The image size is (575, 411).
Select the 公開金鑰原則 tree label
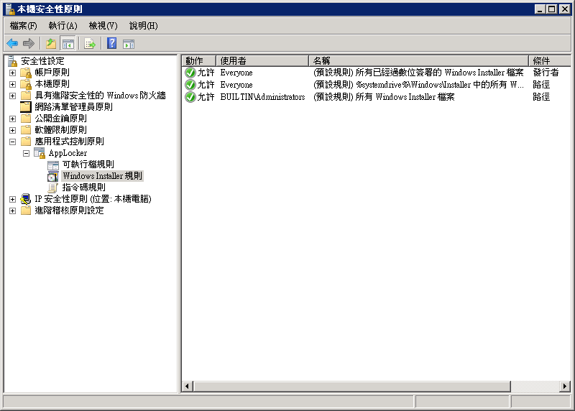(60, 119)
